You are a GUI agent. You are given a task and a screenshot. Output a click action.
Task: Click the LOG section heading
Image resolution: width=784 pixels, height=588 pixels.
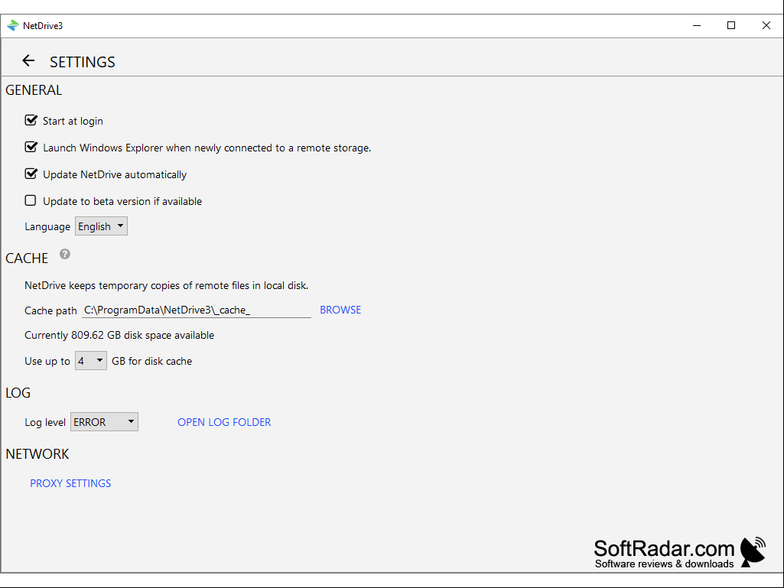[18, 393]
